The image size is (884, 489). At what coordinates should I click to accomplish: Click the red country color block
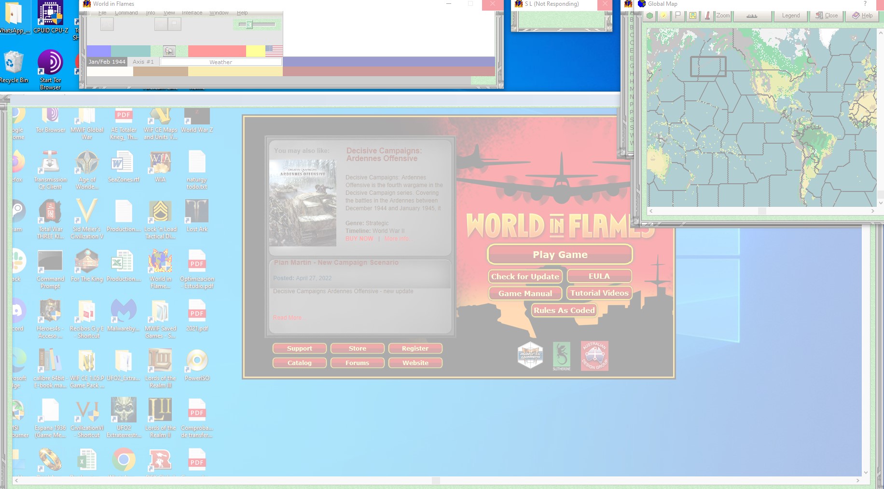(x=217, y=51)
